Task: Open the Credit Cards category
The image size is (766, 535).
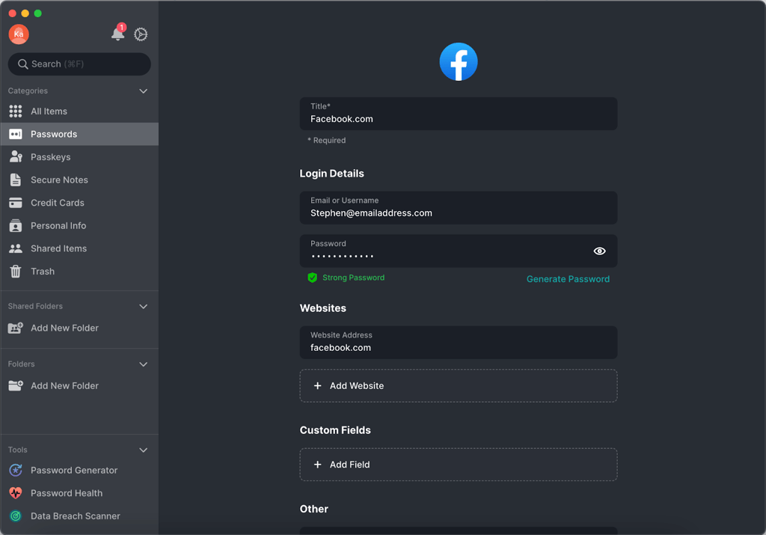Action: [79, 203]
